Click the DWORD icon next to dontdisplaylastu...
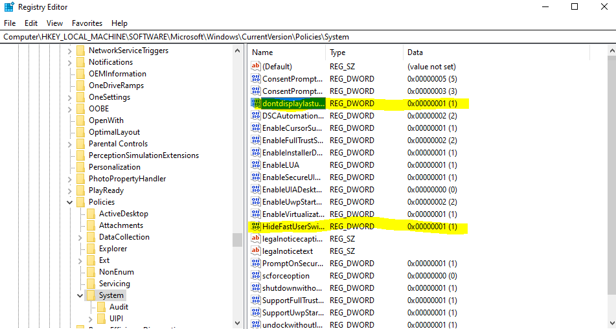 pos(256,103)
